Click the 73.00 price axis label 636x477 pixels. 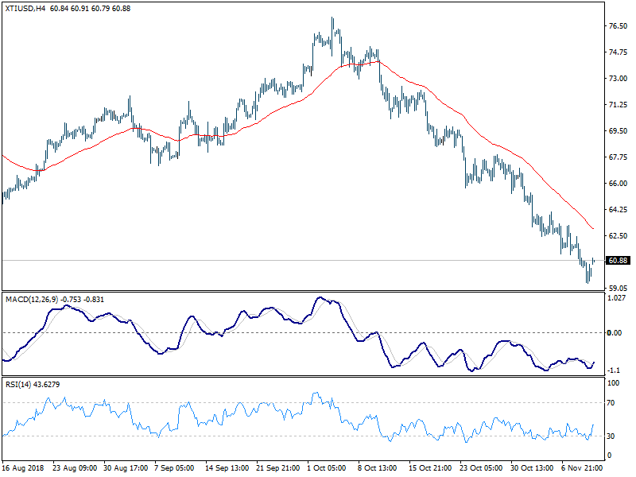coord(618,78)
